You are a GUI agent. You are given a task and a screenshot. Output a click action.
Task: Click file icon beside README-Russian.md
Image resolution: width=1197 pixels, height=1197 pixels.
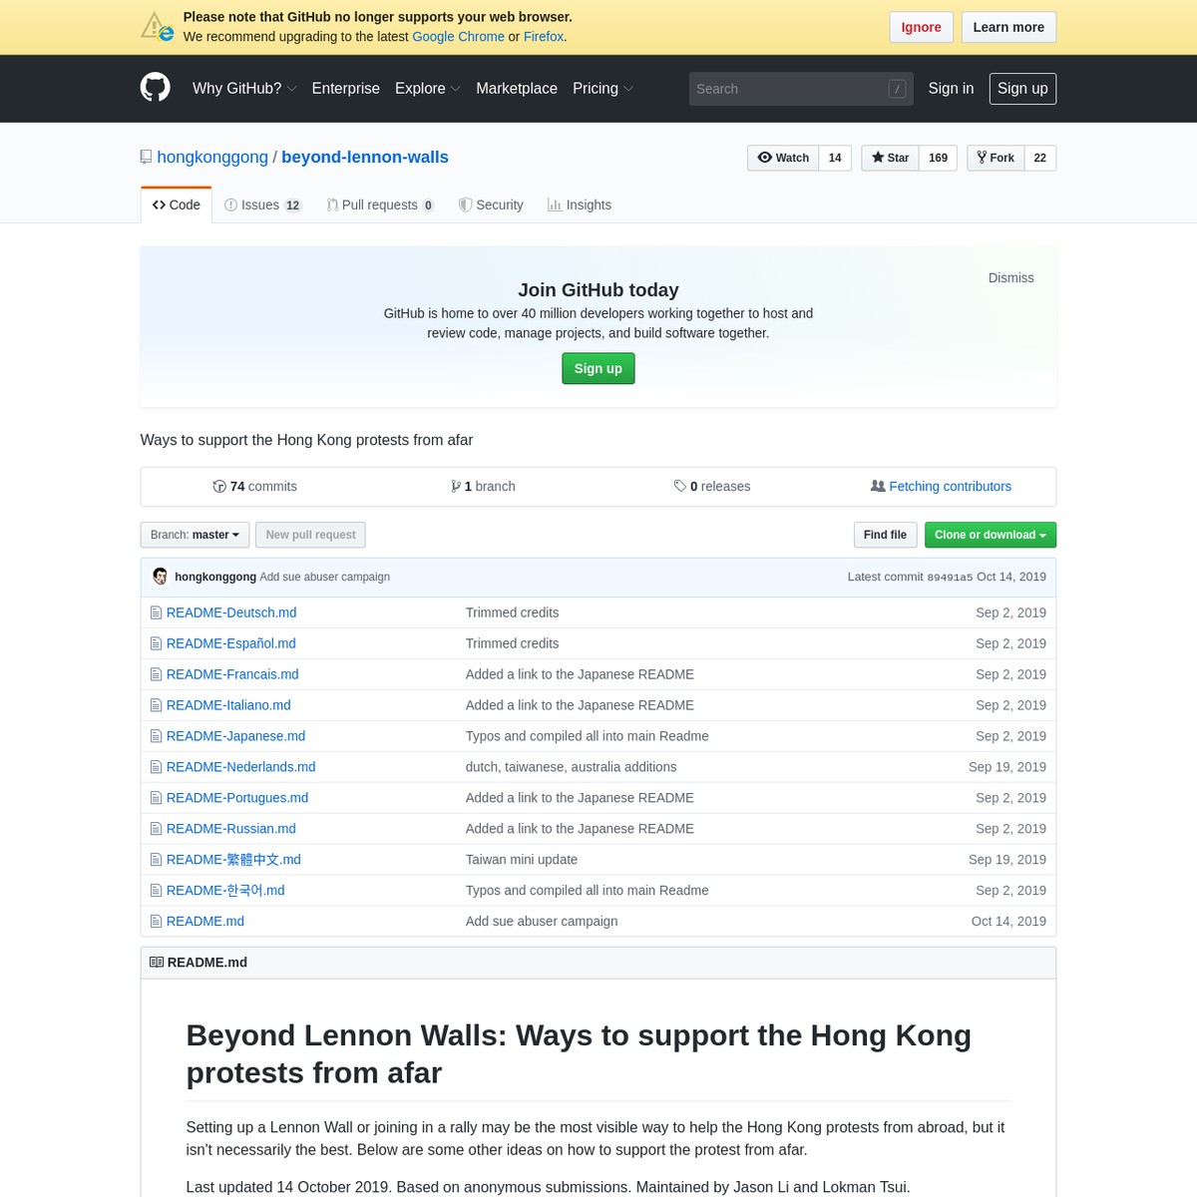[156, 829]
